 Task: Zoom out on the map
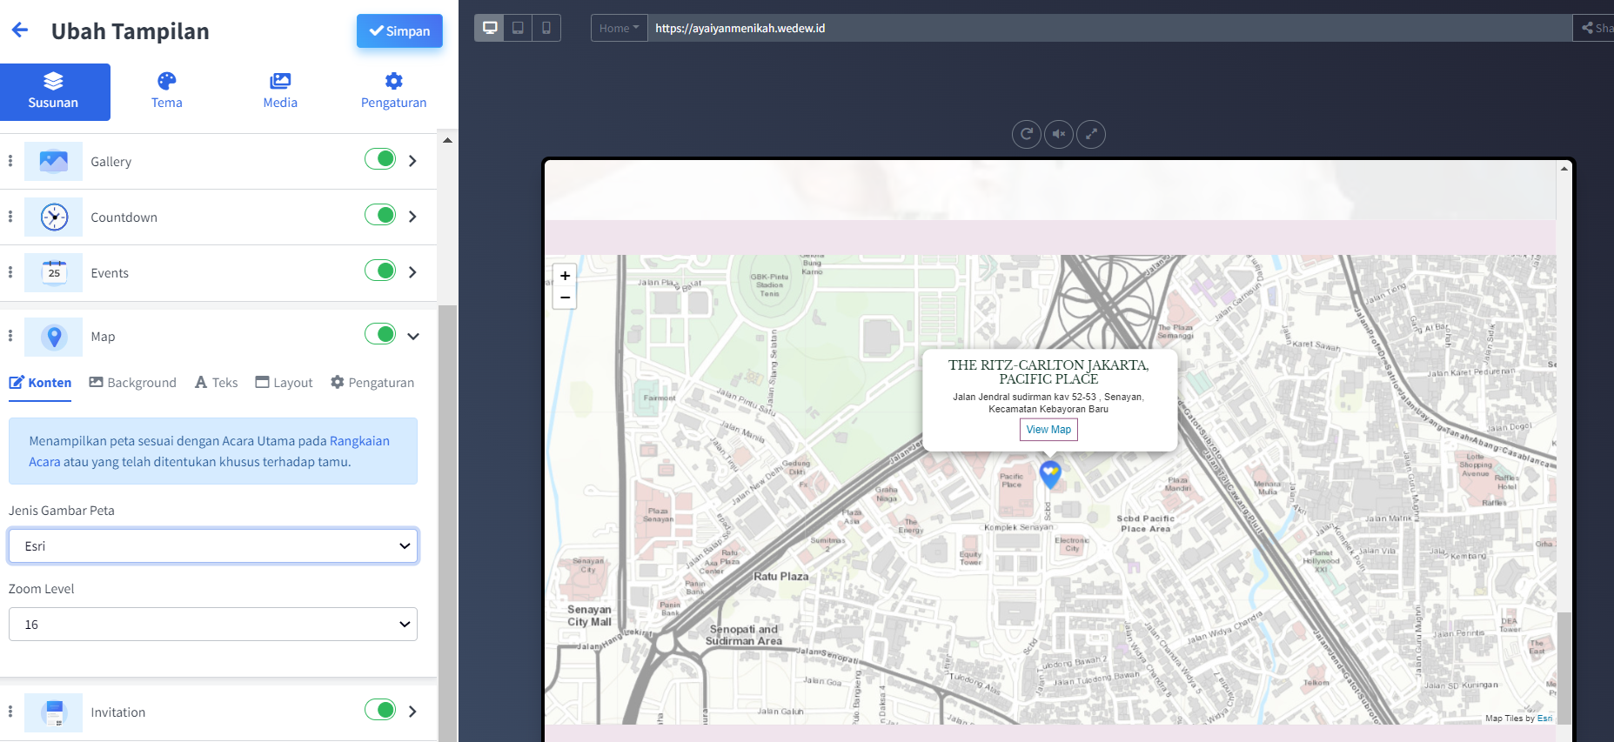pos(565,297)
